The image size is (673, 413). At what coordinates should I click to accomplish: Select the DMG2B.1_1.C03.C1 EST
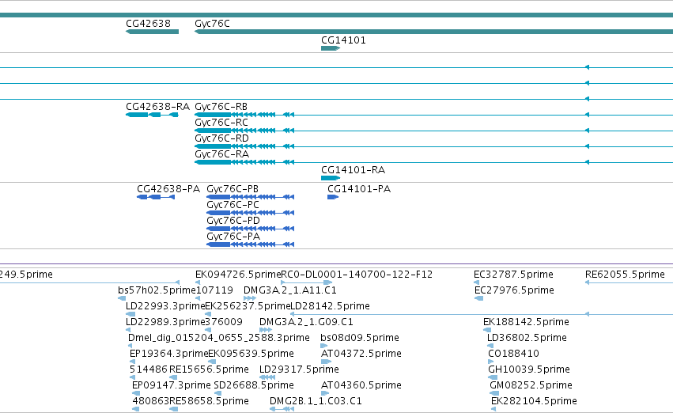click(282, 410)
